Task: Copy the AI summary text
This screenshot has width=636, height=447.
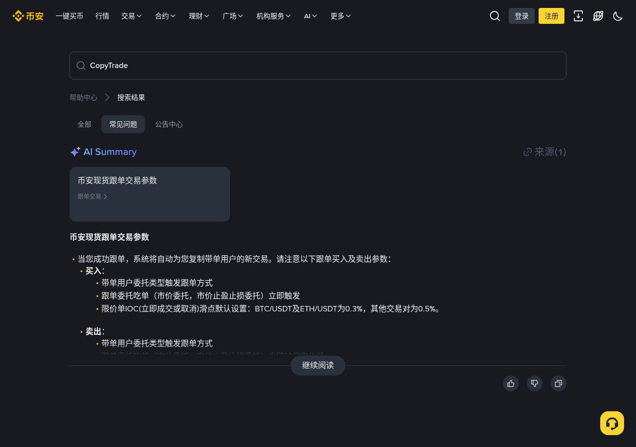Action: (558, 383)
